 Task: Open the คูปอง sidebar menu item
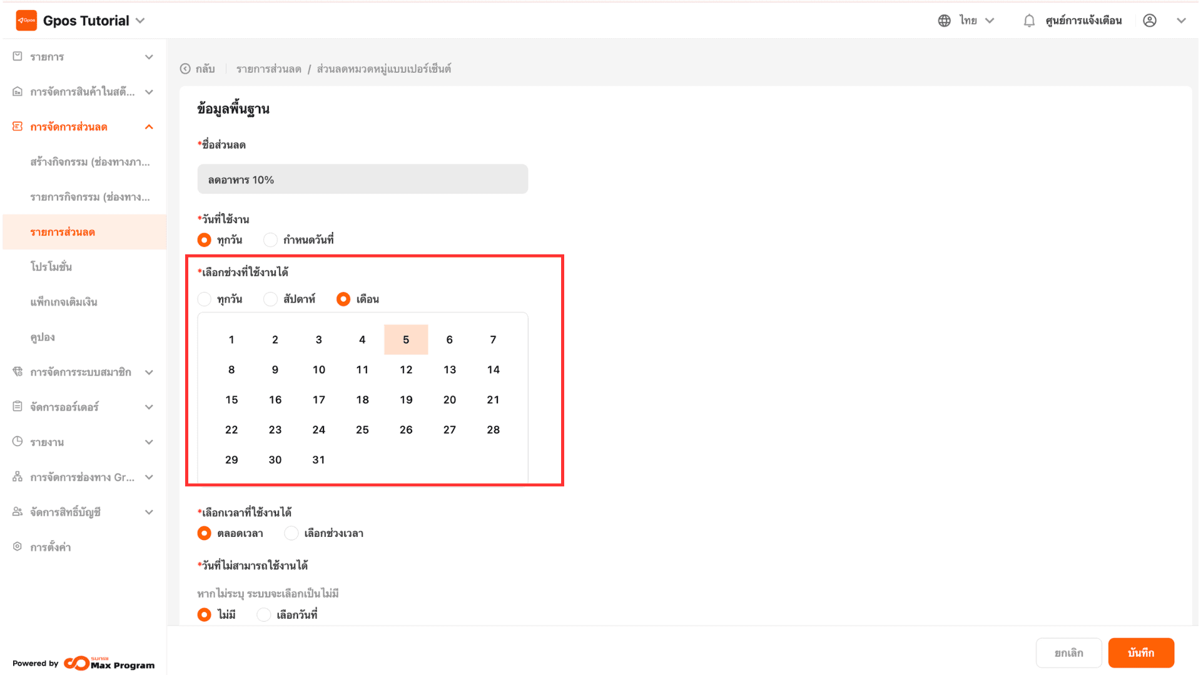tap(43, 337)
